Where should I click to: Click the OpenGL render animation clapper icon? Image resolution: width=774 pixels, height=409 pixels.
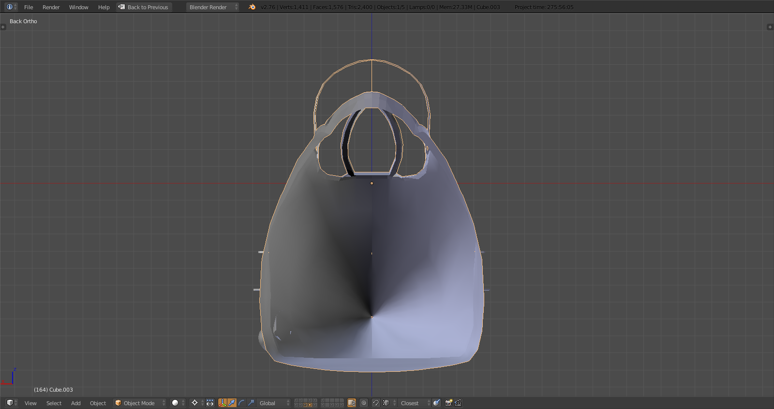click(x=458, y=403)
